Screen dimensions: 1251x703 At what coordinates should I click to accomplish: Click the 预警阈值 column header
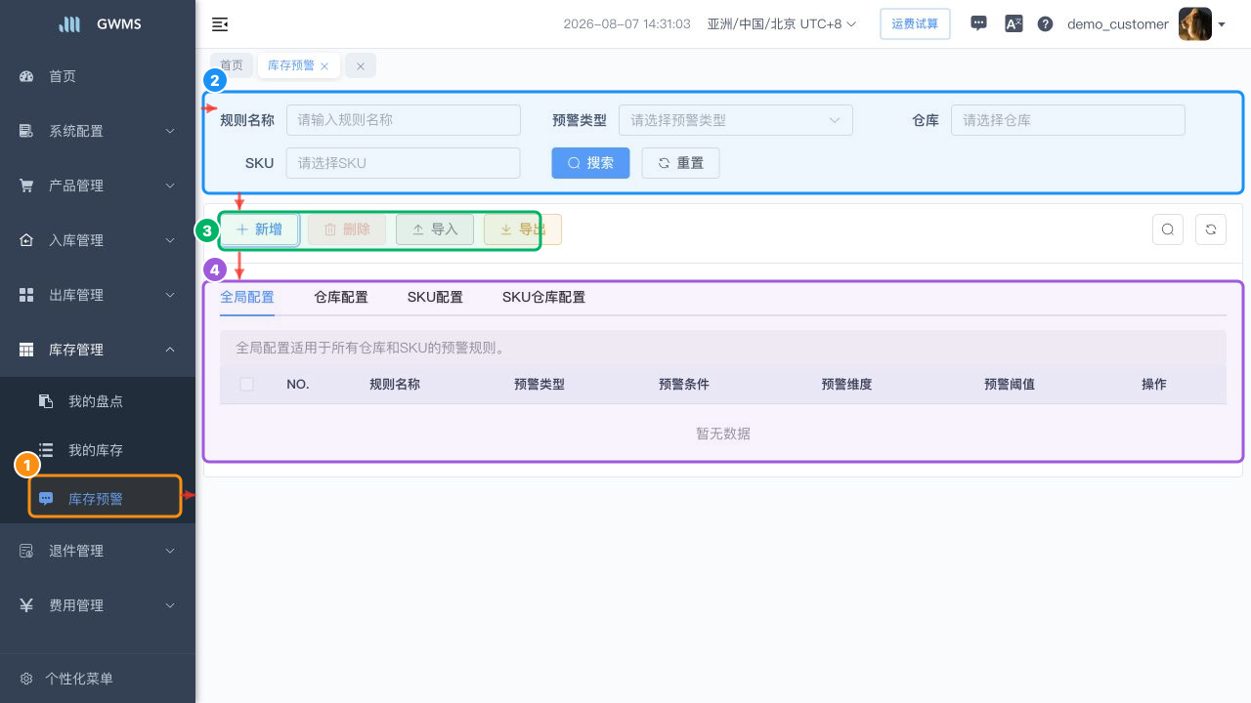[1010, 384]
